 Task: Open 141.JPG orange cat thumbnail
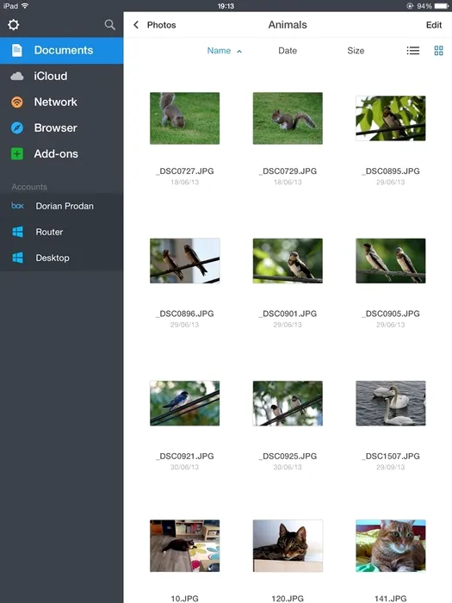click(391, 545)
